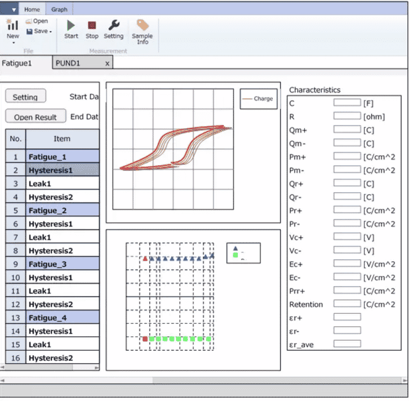Viewport: 409px width, 401px height.
Task: Select Fatigue_2 row in item list
Action: pos(62,210)
